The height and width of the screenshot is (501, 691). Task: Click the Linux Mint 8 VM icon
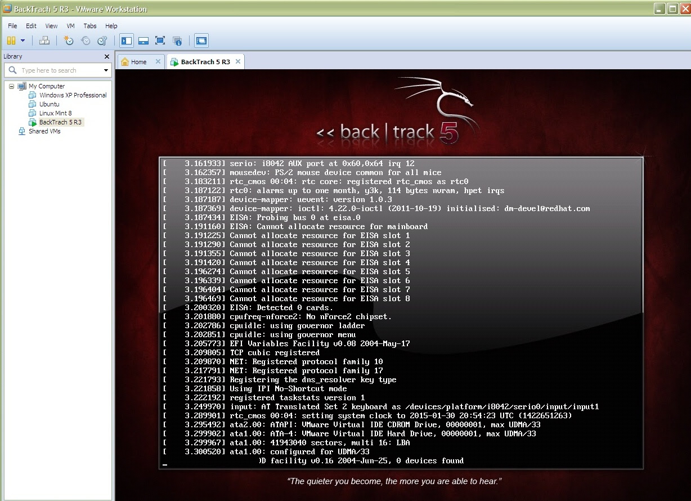33,113
